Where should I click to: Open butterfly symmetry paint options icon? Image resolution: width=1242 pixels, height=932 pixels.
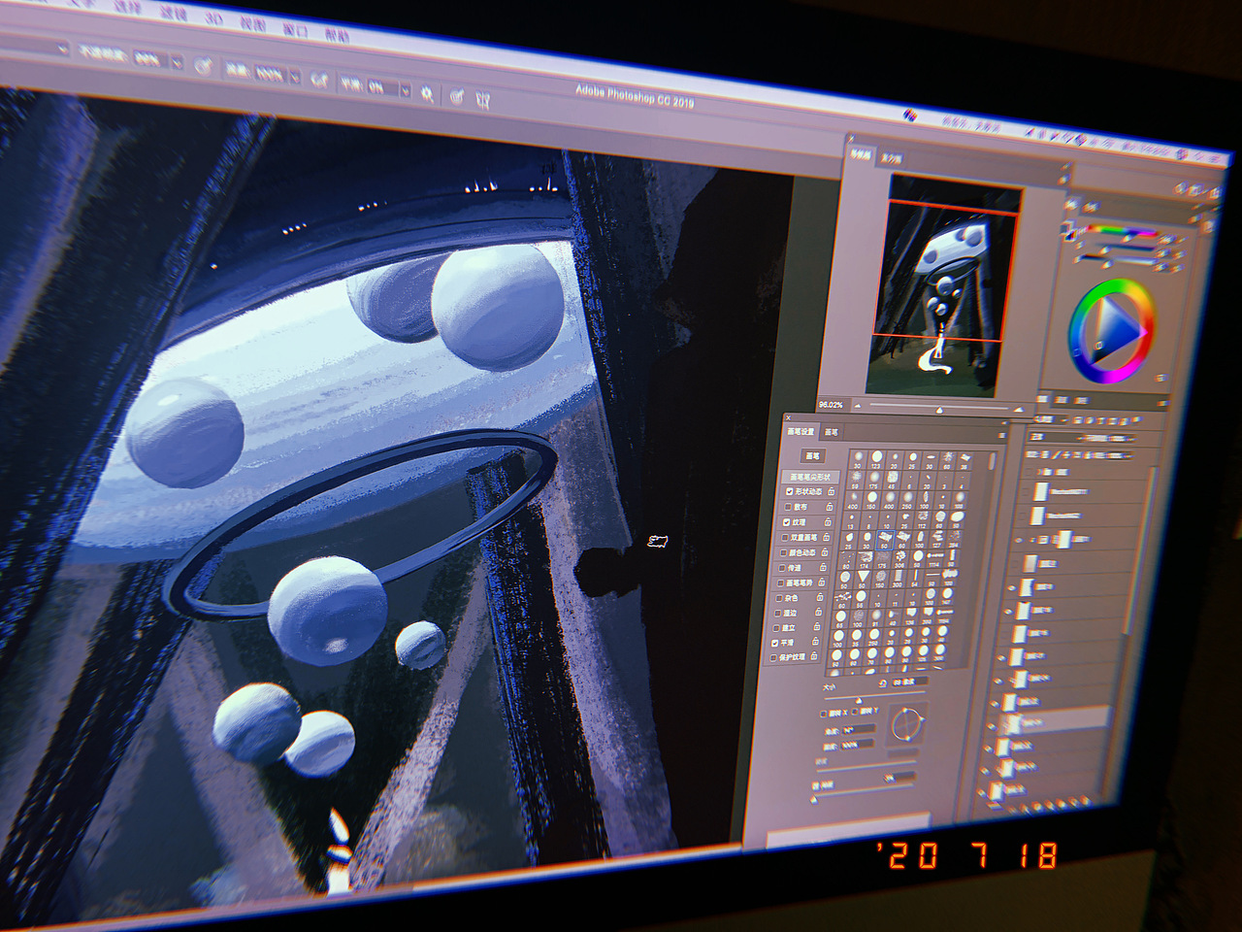pos(482,100)
